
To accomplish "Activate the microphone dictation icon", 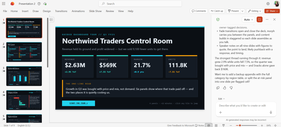I will [271, 112].
